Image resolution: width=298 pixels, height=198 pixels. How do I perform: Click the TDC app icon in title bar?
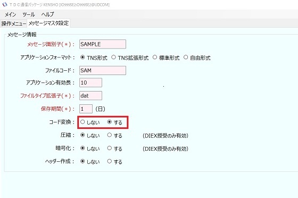point(4,4)
